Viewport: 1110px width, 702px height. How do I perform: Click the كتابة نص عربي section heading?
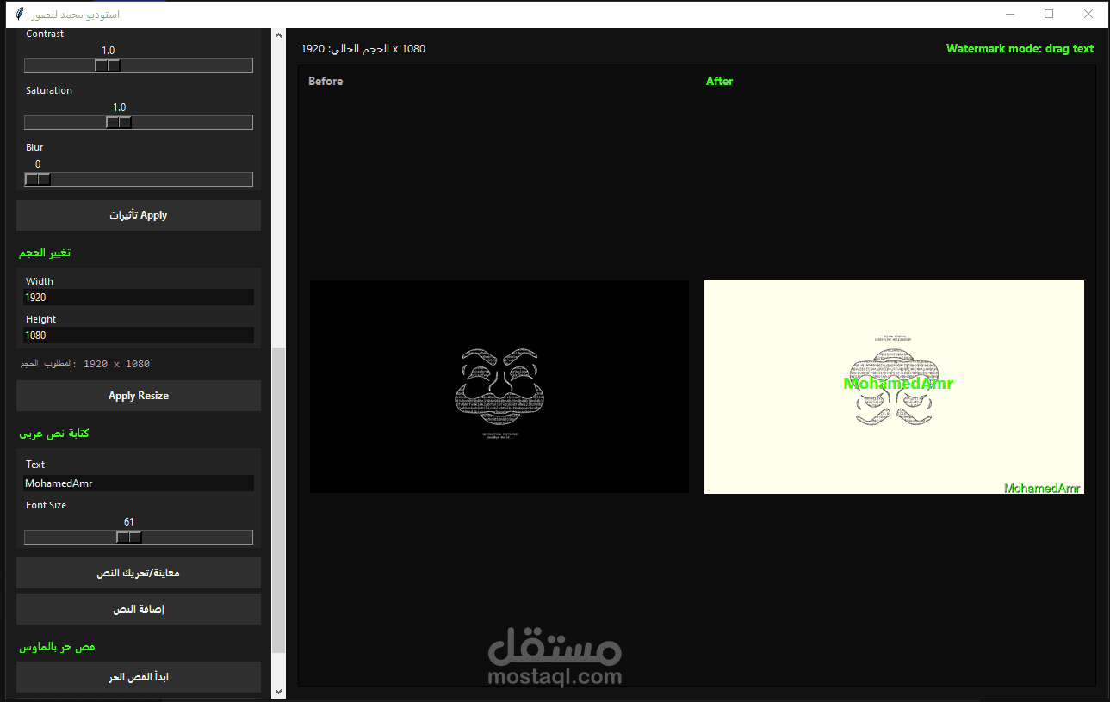[54, 434]
